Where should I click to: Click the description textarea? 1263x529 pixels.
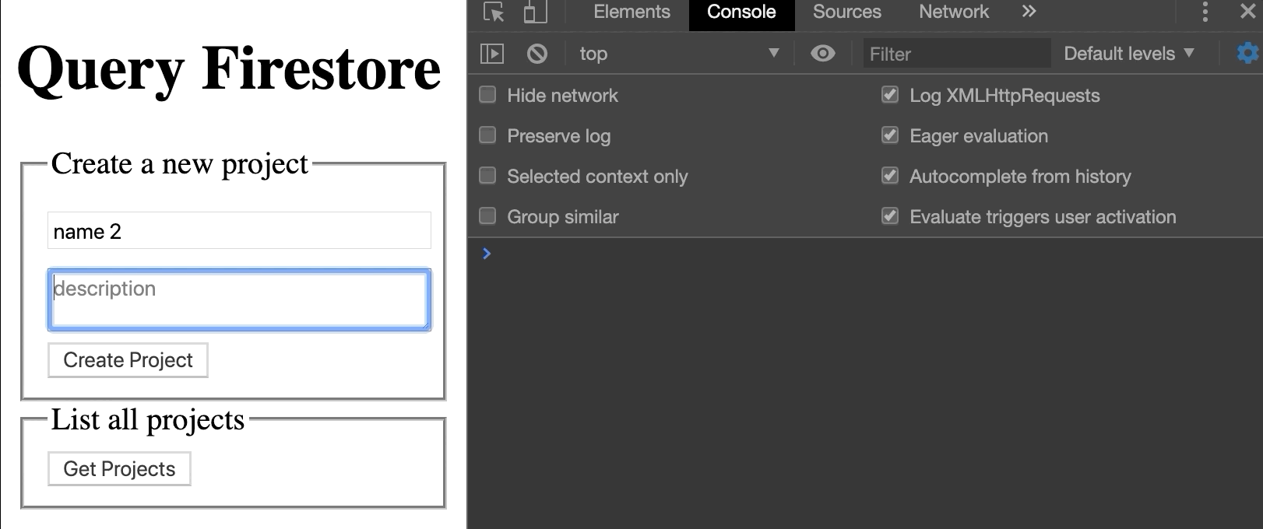(239, 300)
